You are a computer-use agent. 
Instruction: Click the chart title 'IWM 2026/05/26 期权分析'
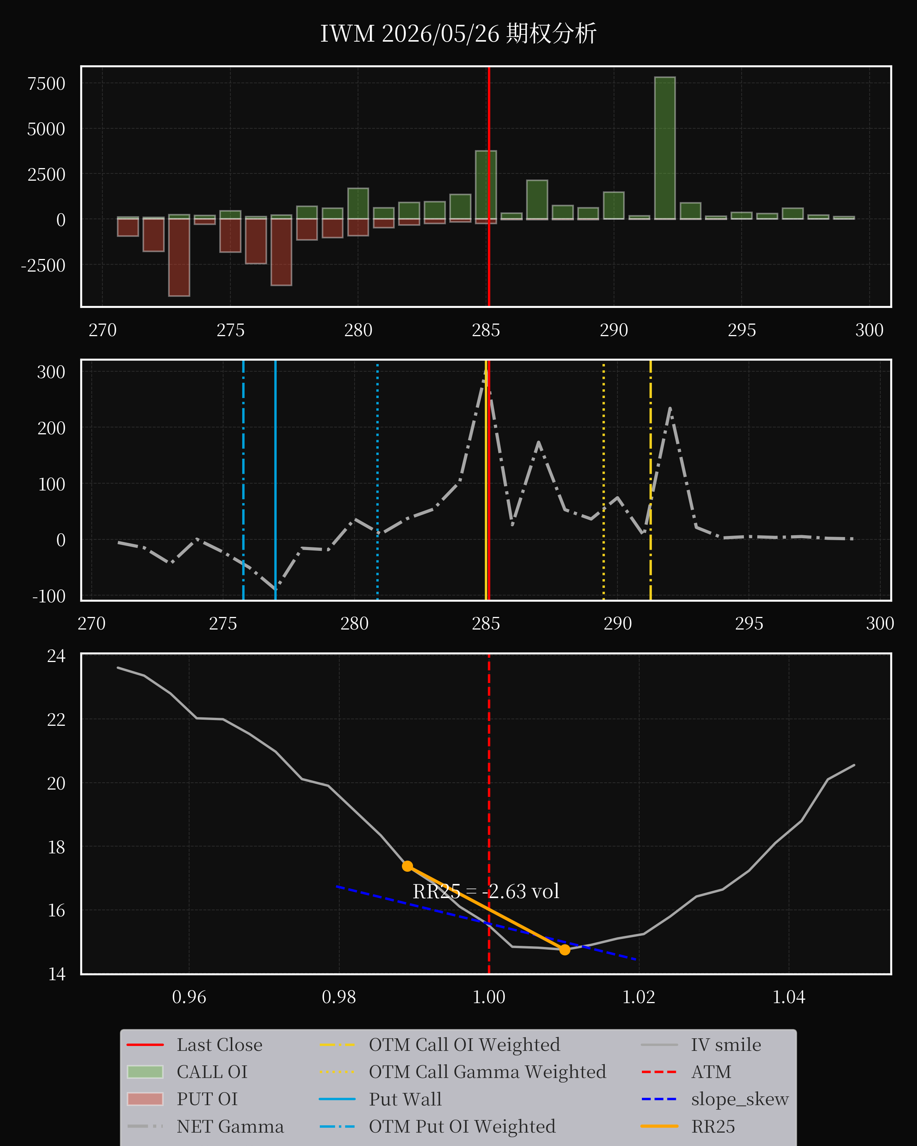(x=458, y=34)
